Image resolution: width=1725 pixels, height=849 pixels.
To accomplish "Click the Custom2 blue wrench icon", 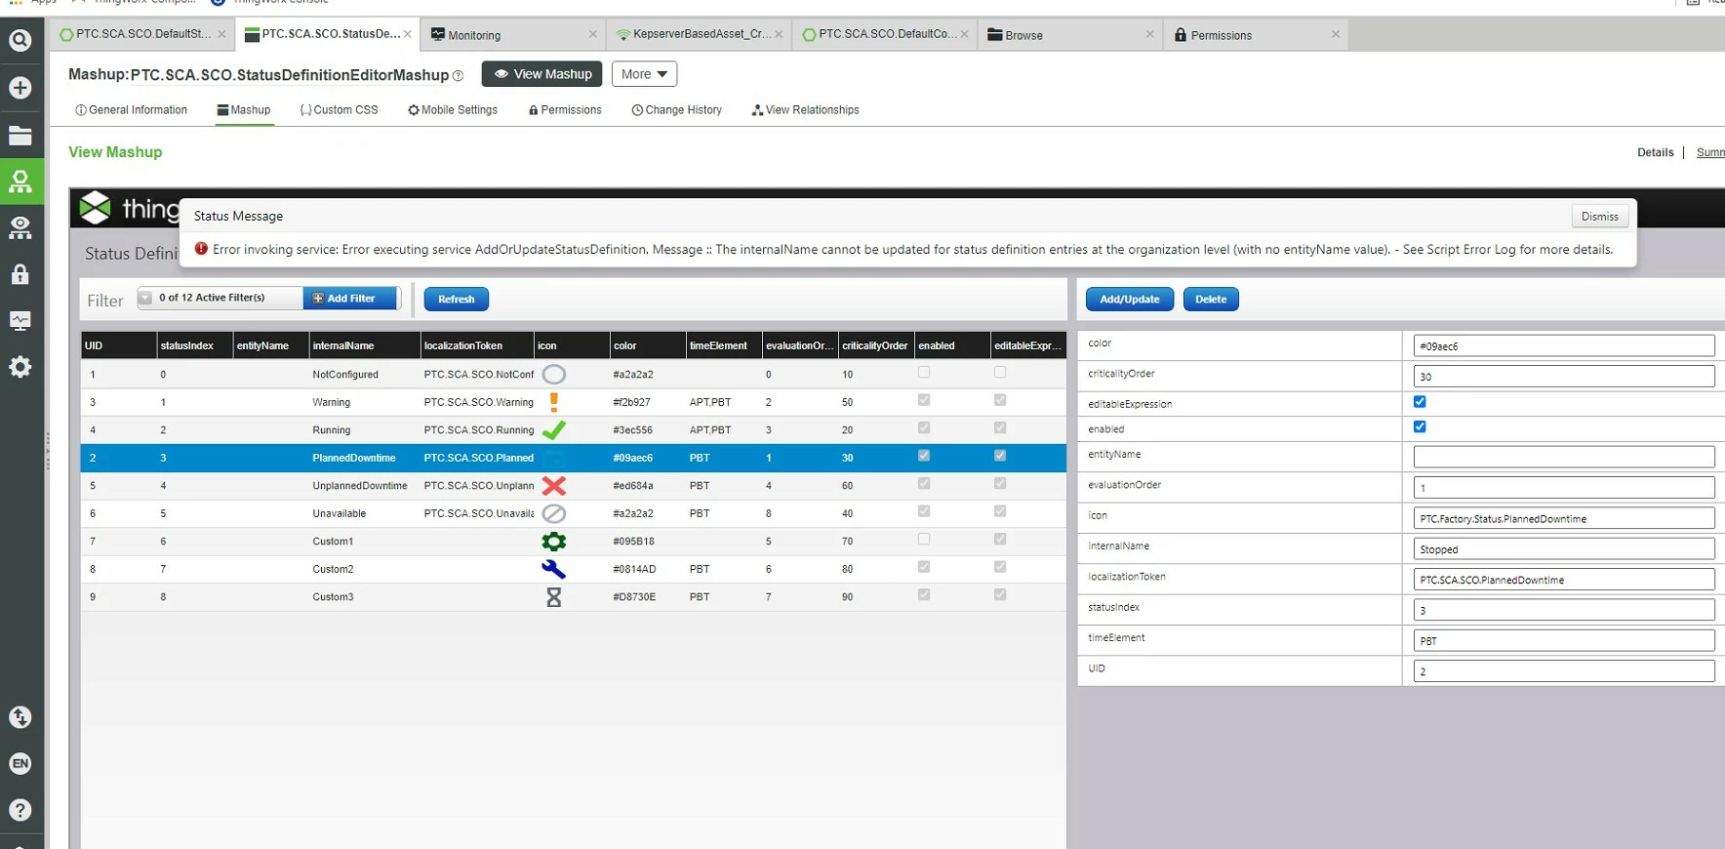I will coord(554,569).
